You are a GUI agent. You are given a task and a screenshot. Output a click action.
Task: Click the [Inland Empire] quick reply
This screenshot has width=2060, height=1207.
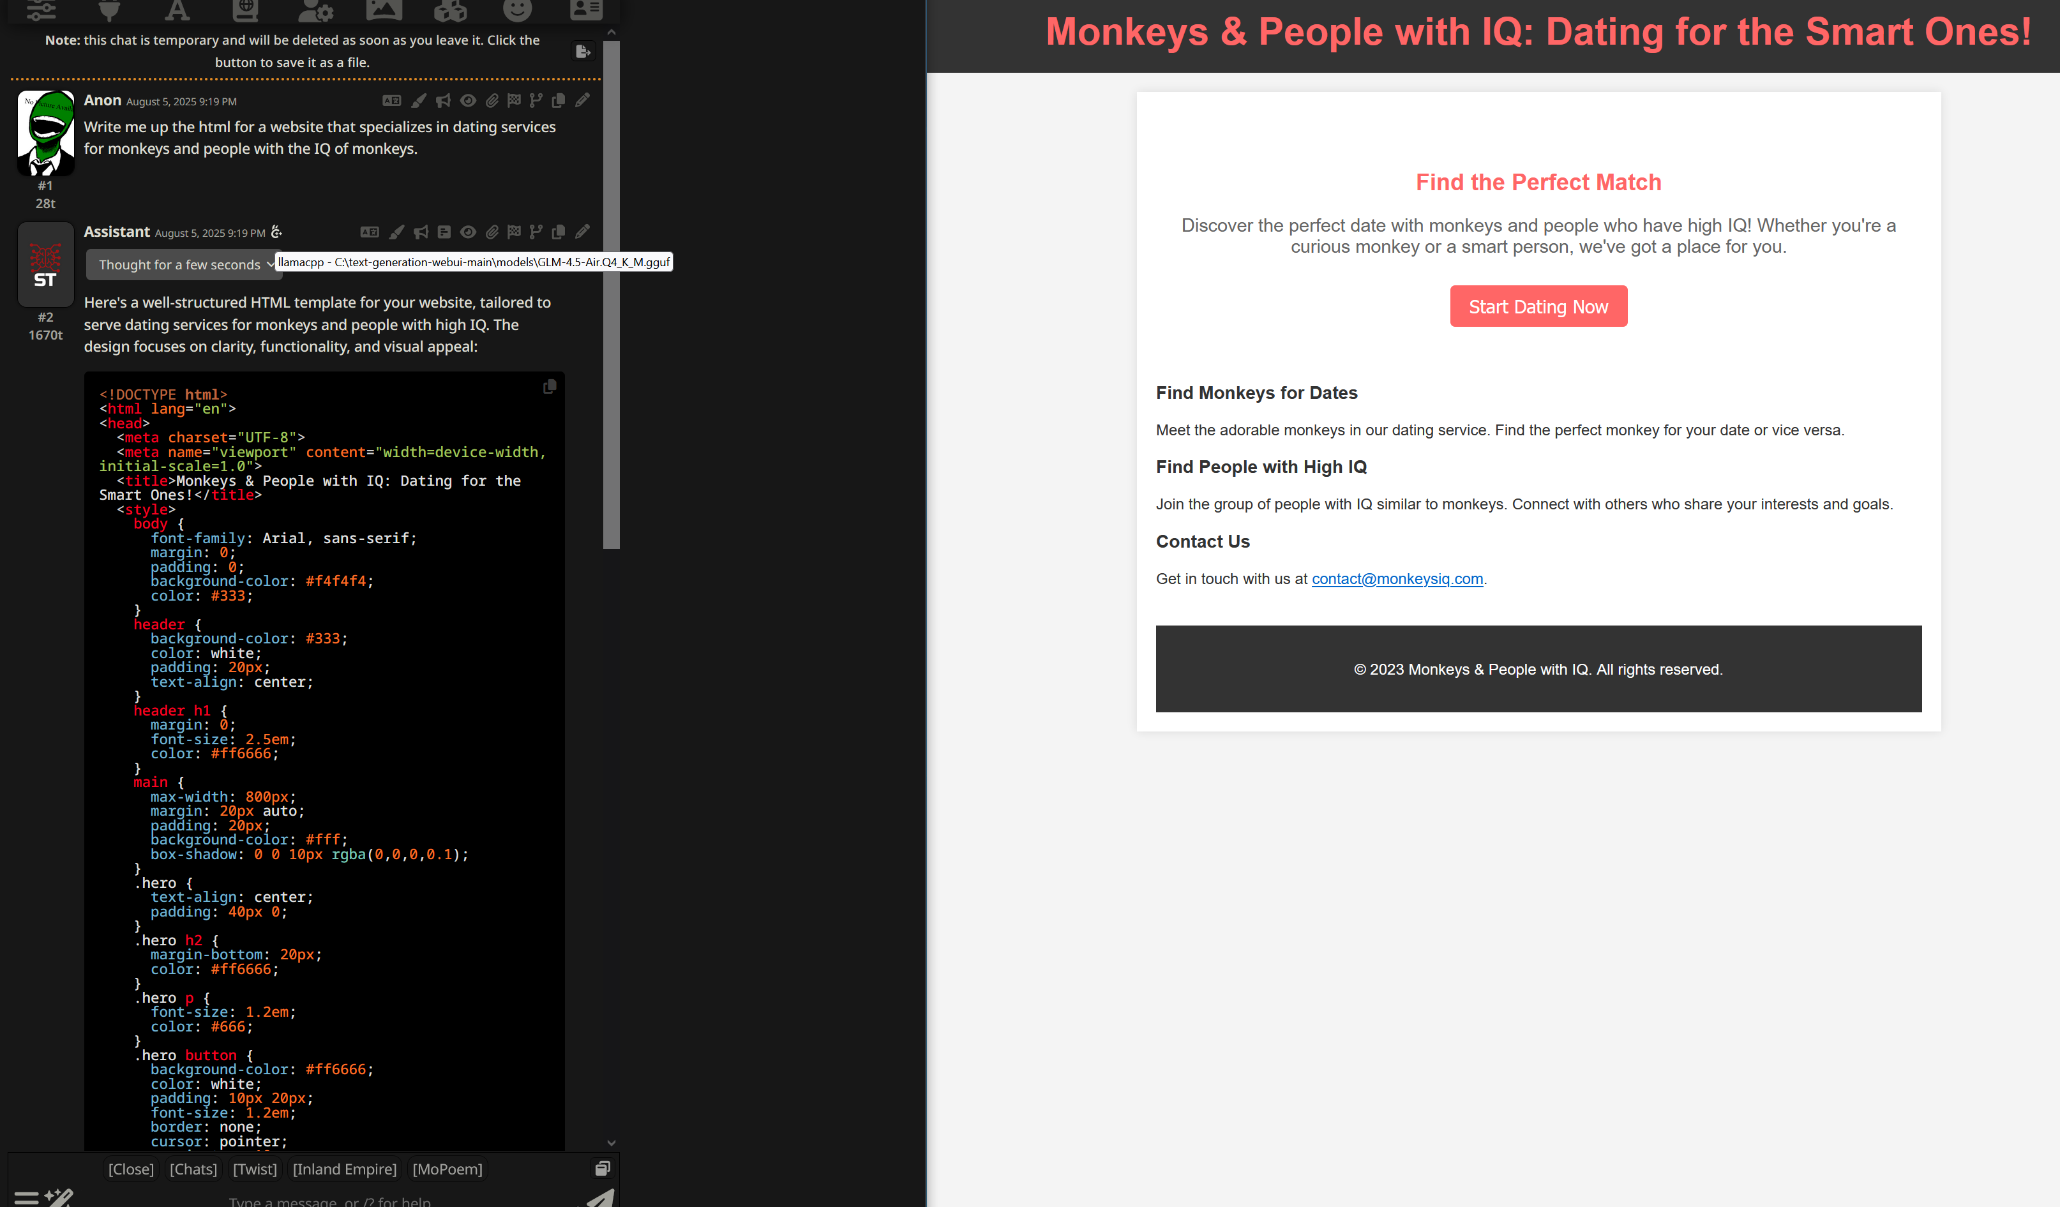(344, 1169)
